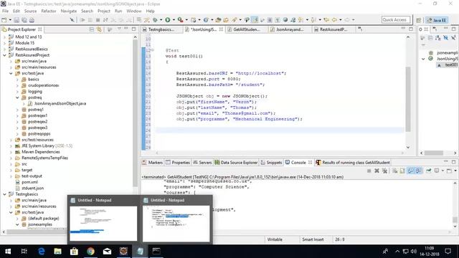This screenshot has height=258, width=459.
Task: Toggle Scroll Lock in Console toolbar
Action: click(x=402, y=171)
